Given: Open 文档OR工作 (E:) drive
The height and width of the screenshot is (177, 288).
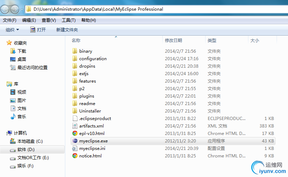Looking at the screenshot, I should point(33,157).
